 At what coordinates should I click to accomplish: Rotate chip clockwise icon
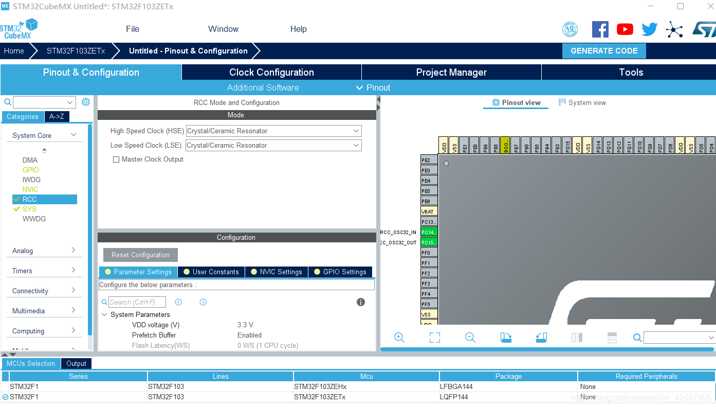[x=506, y=338]
